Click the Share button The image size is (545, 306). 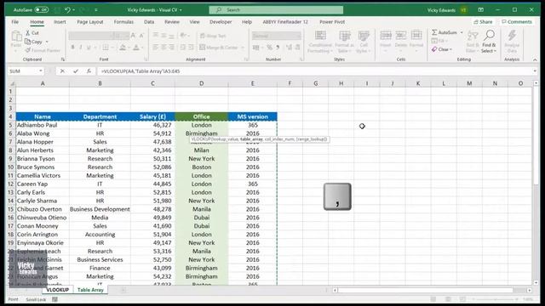(x=483, y=22)
